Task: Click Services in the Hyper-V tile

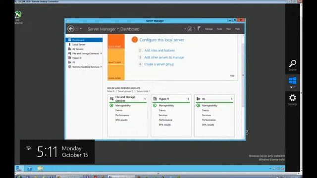Action: point(163,115)
